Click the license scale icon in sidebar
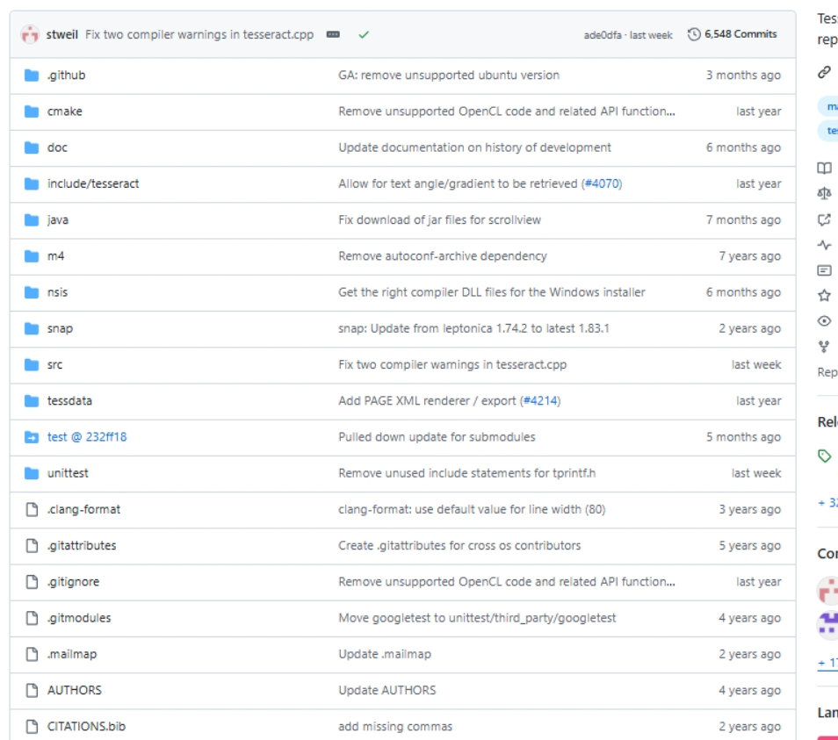This screenshot has width=838, height=740. point(824,193)
